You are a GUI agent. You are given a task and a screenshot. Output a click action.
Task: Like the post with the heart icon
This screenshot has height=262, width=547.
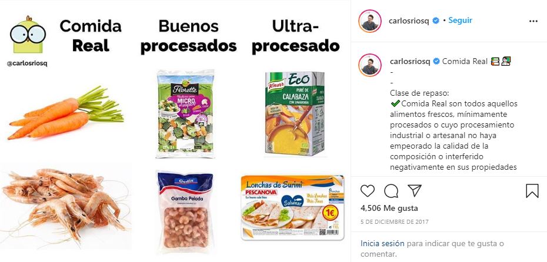368,191
